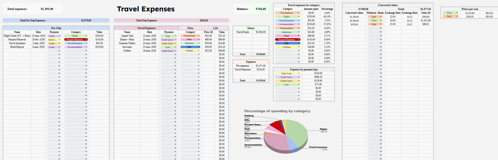Select Hotel Deposit name cell
The image size is (498, 160).
17,47
